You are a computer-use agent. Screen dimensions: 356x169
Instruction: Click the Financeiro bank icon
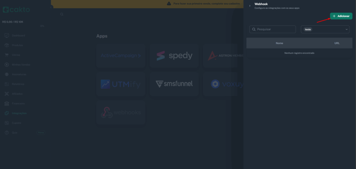click(x=7, y=103)
